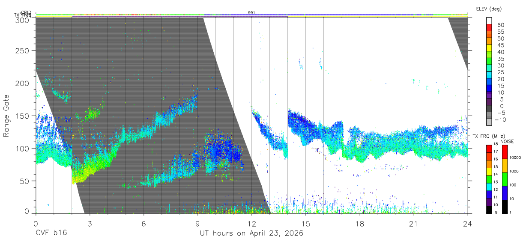Image resolution: width=526 pixels, height=242 pixels.
Task: Select the red top swatch in NOISE legend
Action: [x=505, y=152]
